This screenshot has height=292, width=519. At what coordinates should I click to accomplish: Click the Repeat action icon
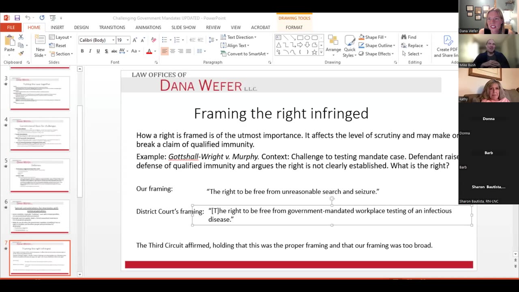coord(42,18)
